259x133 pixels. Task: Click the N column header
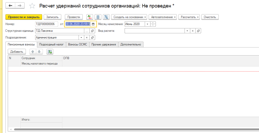pos(14,61)
